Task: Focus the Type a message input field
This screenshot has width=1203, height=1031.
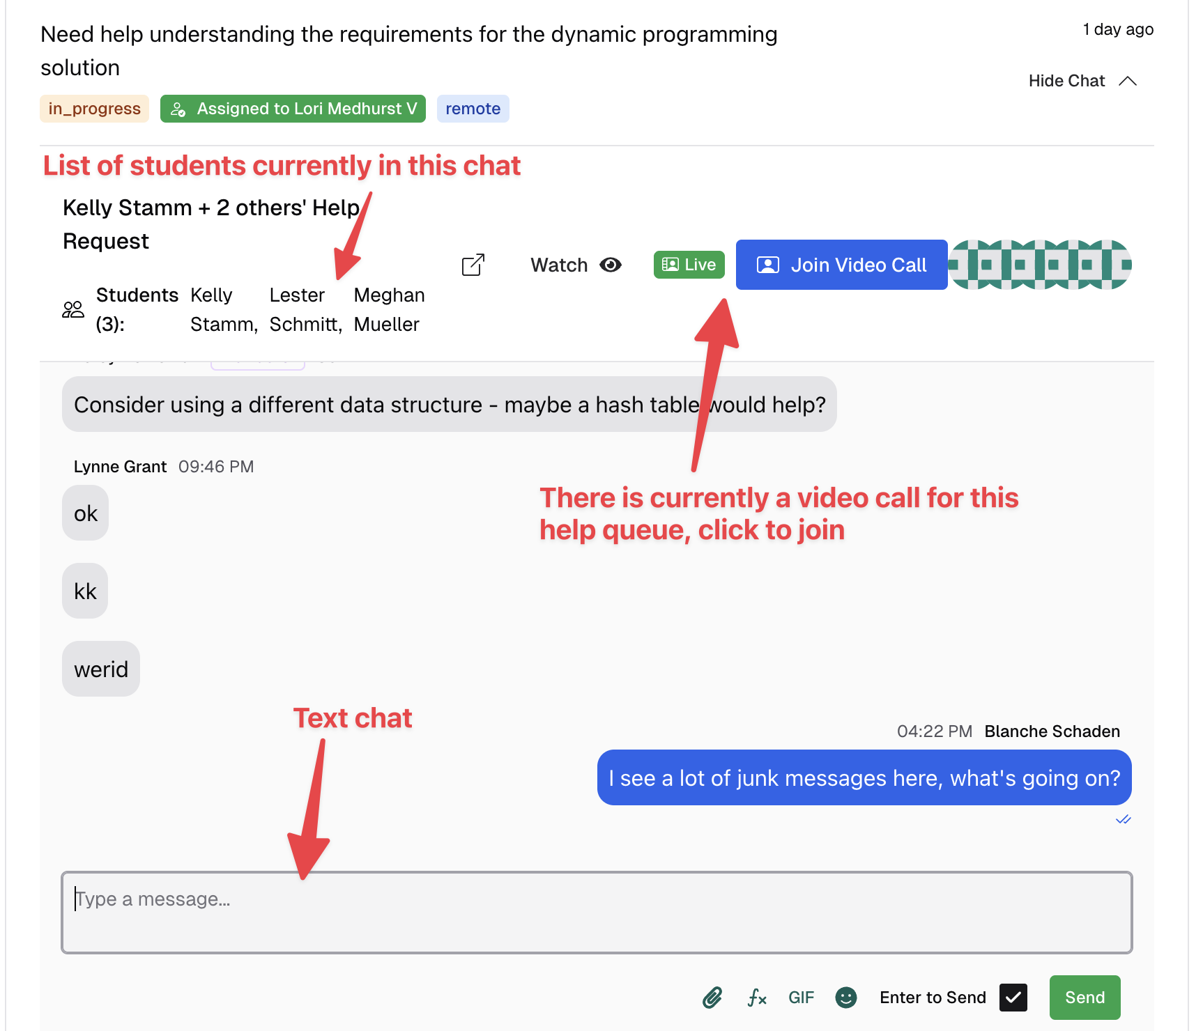Action: tap(597, 912)
